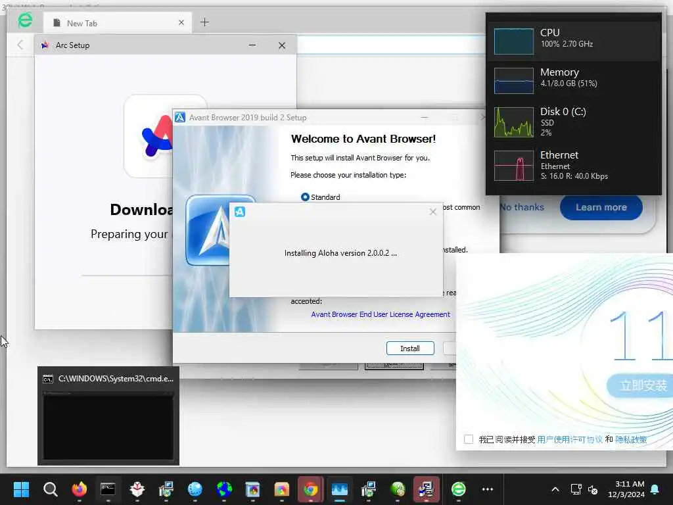Switch to the New Tab tab
The width and height of the screenshot is (673, 505).
(118, 23)
